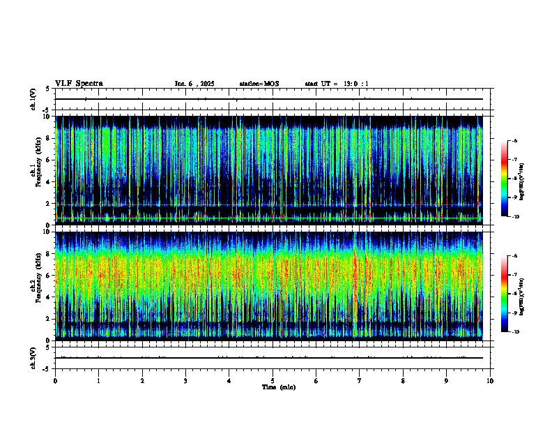The height and width of the screenshot is (427, 552).
Task: Click the "-5" tick on ch.3(V) axis
Action: [x=47, y=369]
